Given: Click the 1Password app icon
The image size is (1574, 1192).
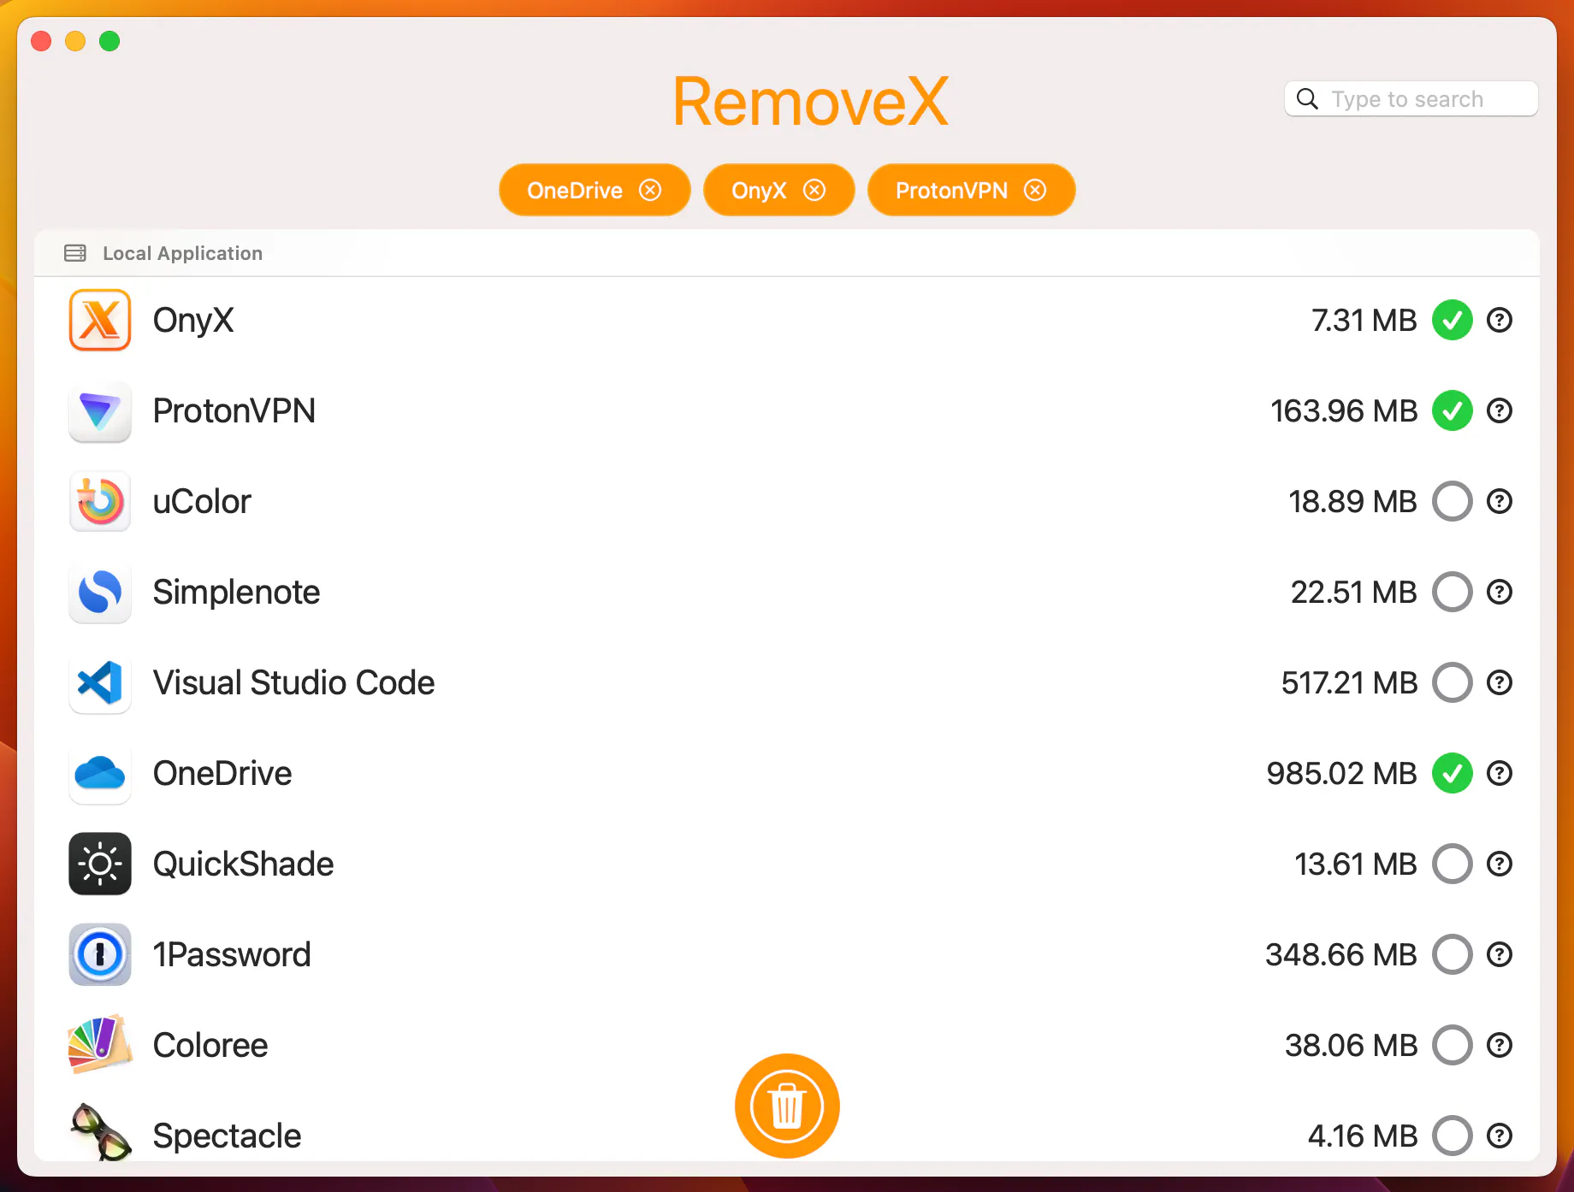Looking at the screenshot, I should pos(100,954).
